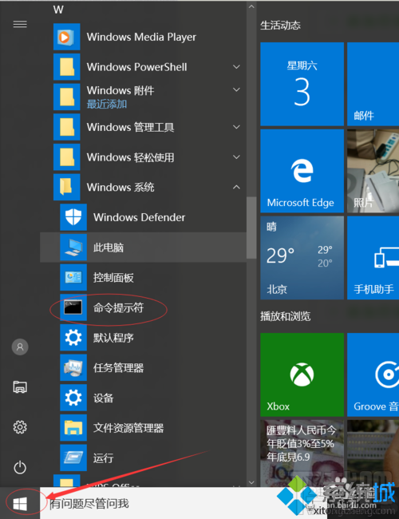Open the 照片 tile
The width and height of the screenshot is (399, 519).
(x=373, y=171)
